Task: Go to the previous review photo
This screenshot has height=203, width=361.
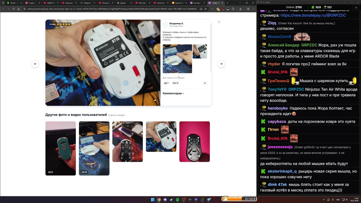Action: click(35, 64)
